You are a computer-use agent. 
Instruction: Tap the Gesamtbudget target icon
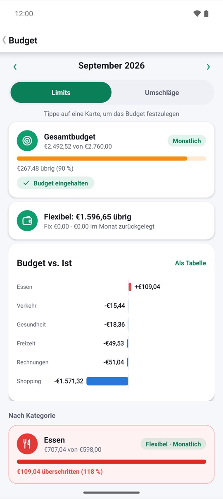(x=27, y=141)
